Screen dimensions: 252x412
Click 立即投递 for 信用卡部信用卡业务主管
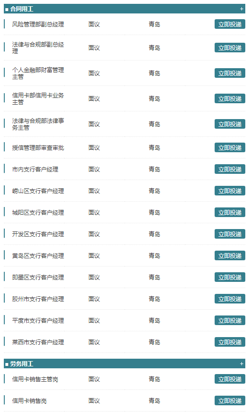pos(229,98)
